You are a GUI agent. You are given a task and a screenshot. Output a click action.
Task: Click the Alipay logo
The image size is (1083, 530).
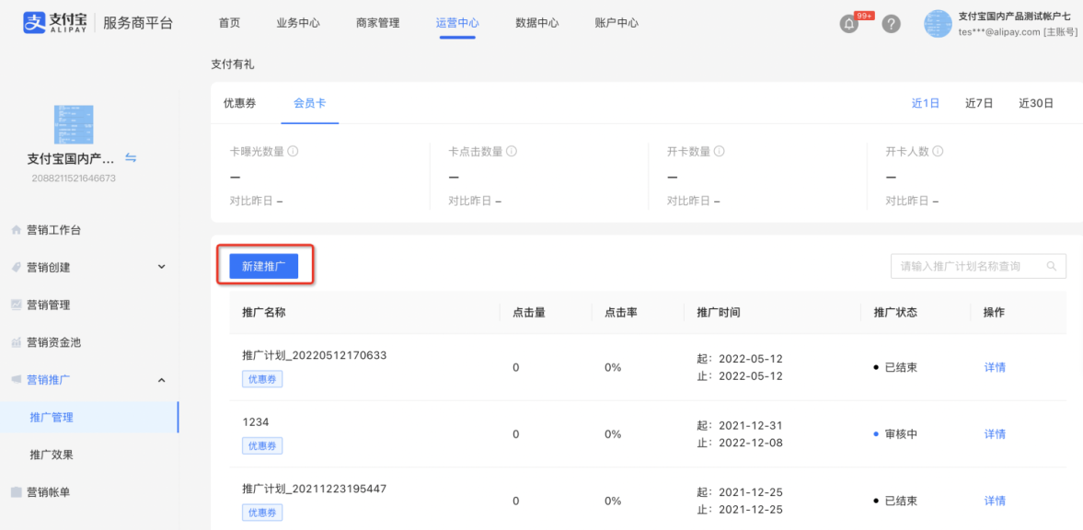(57, 23)
